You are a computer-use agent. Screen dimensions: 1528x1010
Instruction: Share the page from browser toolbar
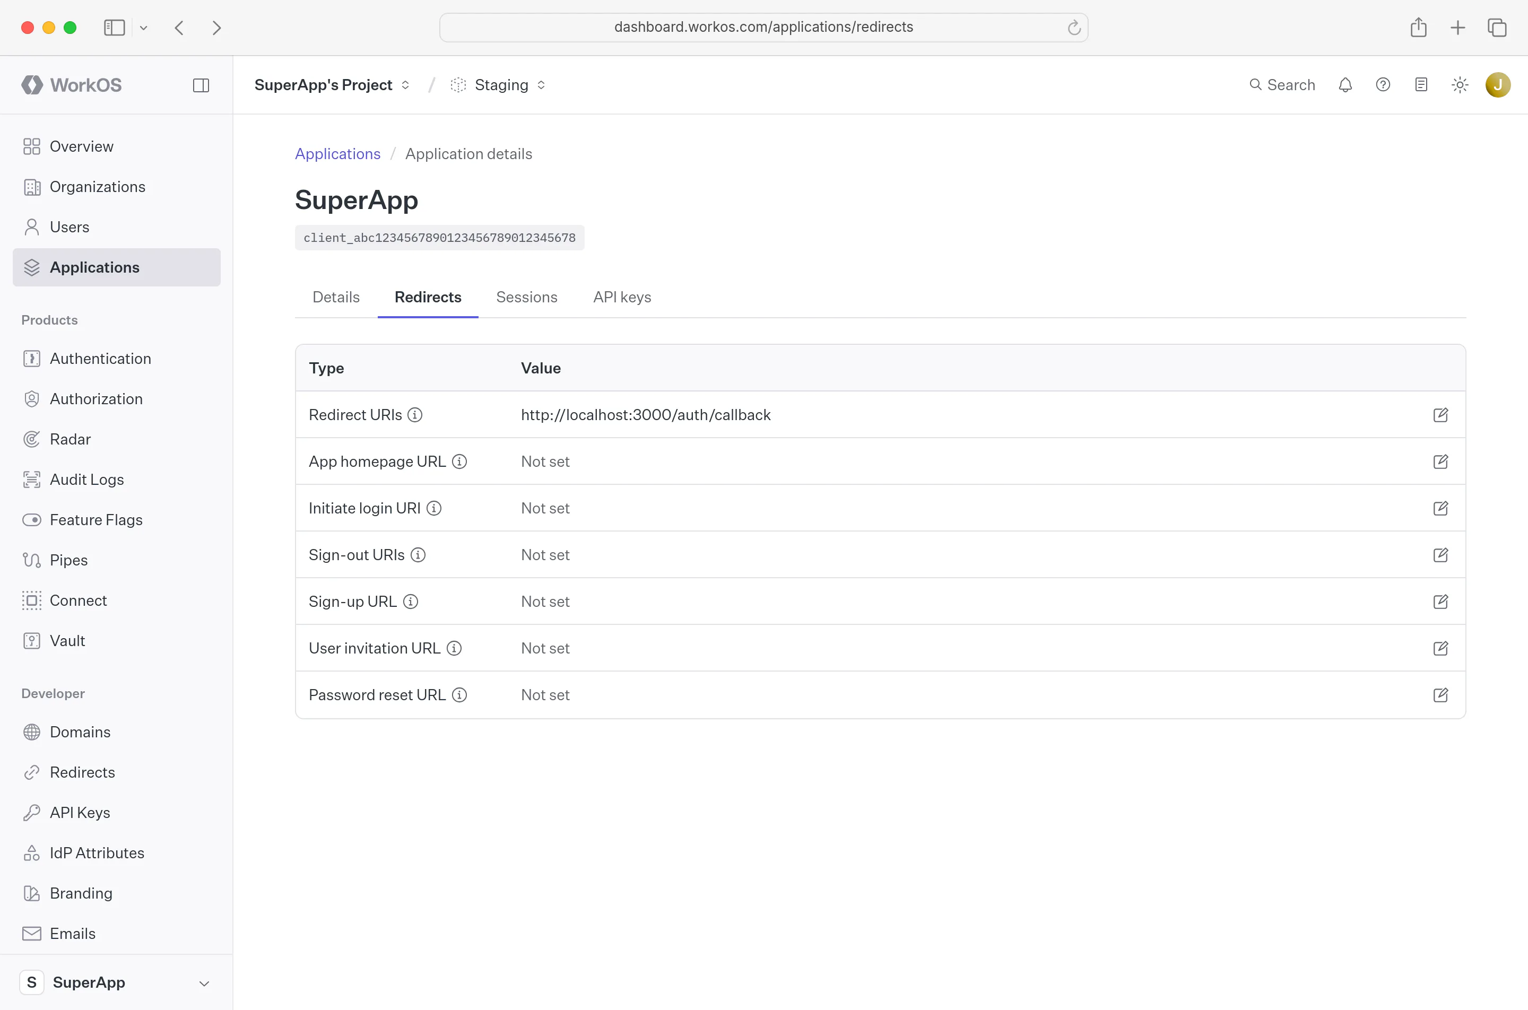(1419, 28)
